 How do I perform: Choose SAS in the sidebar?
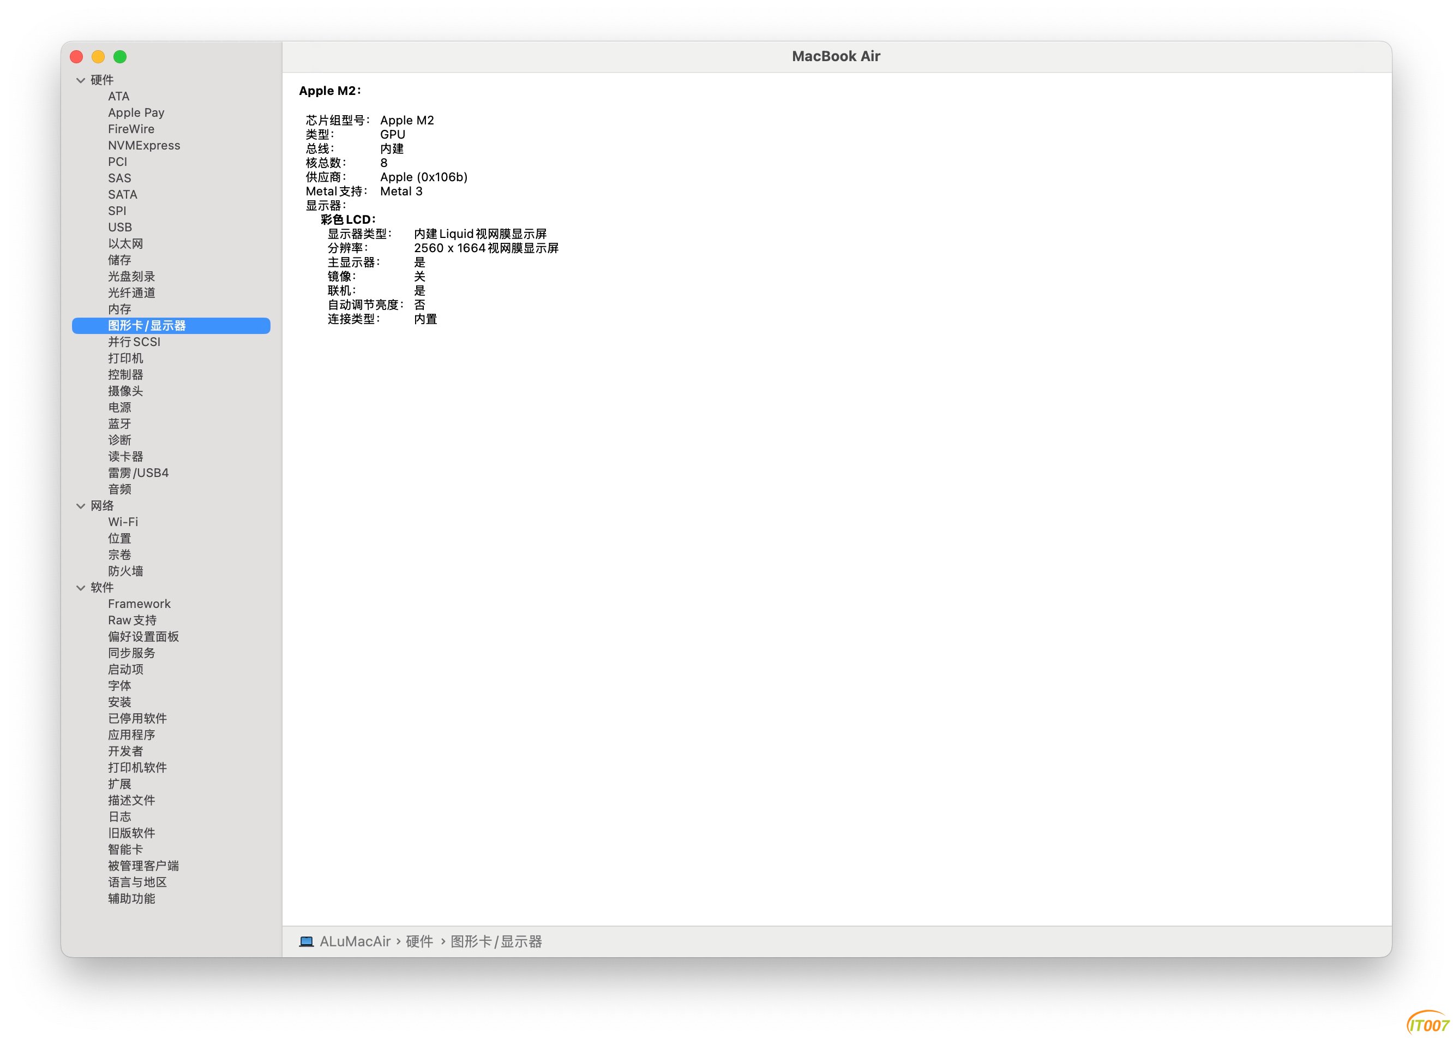click(119, 178)
